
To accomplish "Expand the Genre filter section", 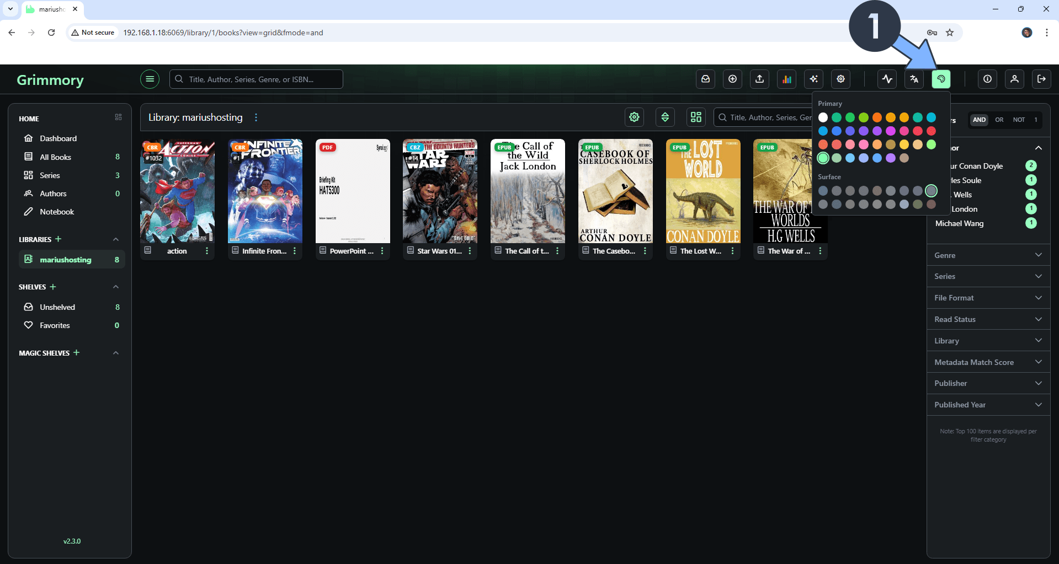I will pyautogui.click(x=988, y=255).
